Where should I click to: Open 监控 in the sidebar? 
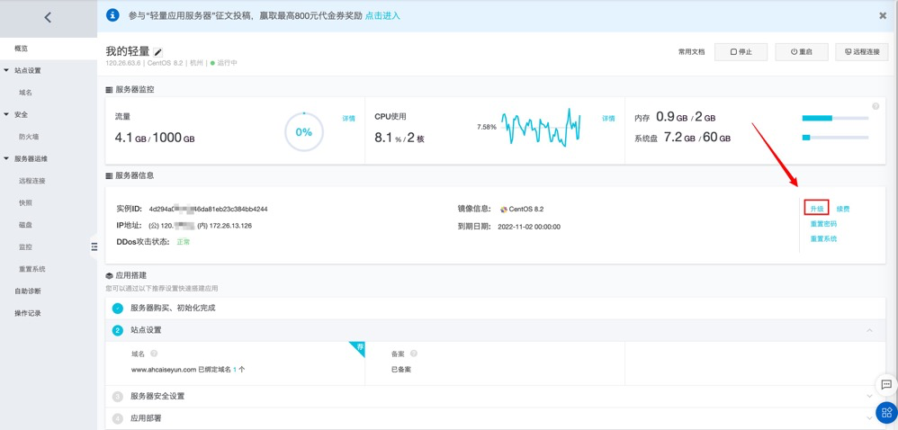[25, 246]
